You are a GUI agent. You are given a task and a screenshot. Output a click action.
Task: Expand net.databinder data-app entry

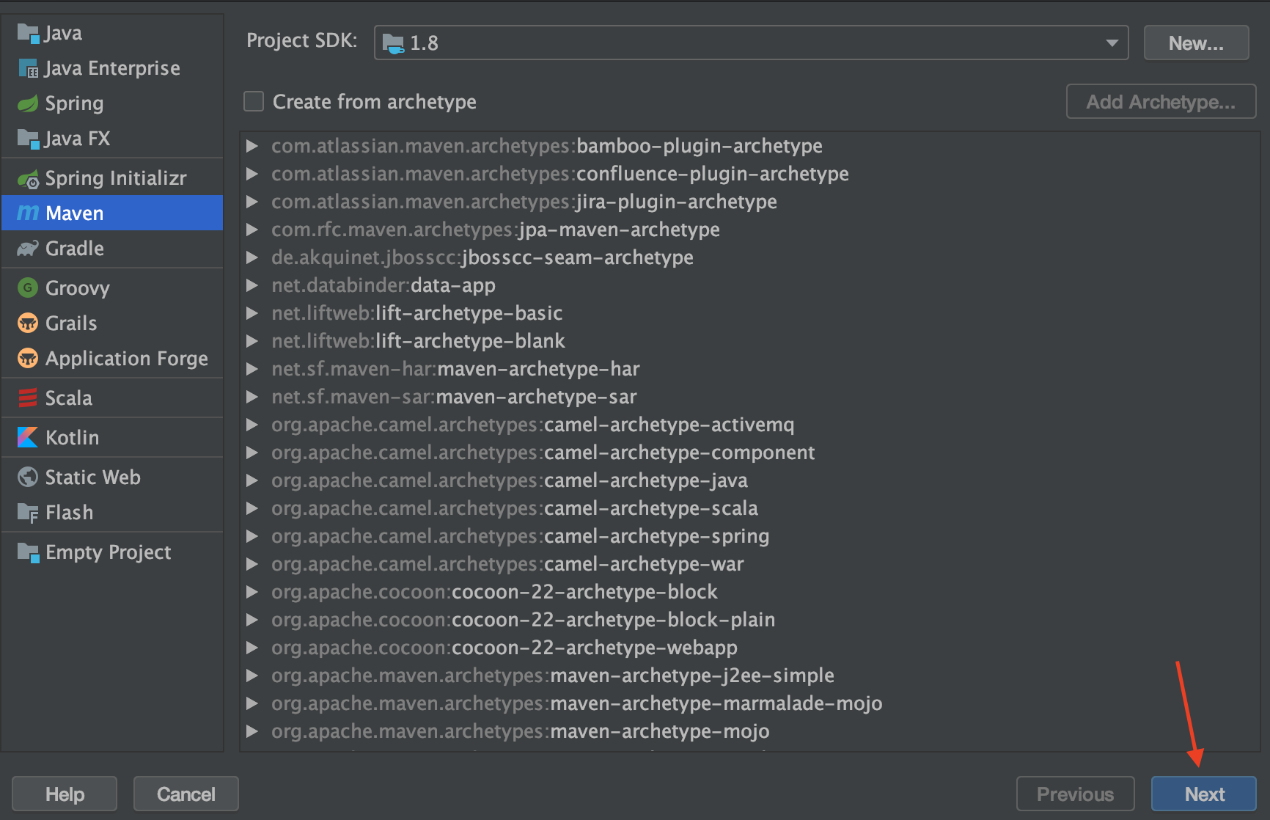click(x=252, y=285)
